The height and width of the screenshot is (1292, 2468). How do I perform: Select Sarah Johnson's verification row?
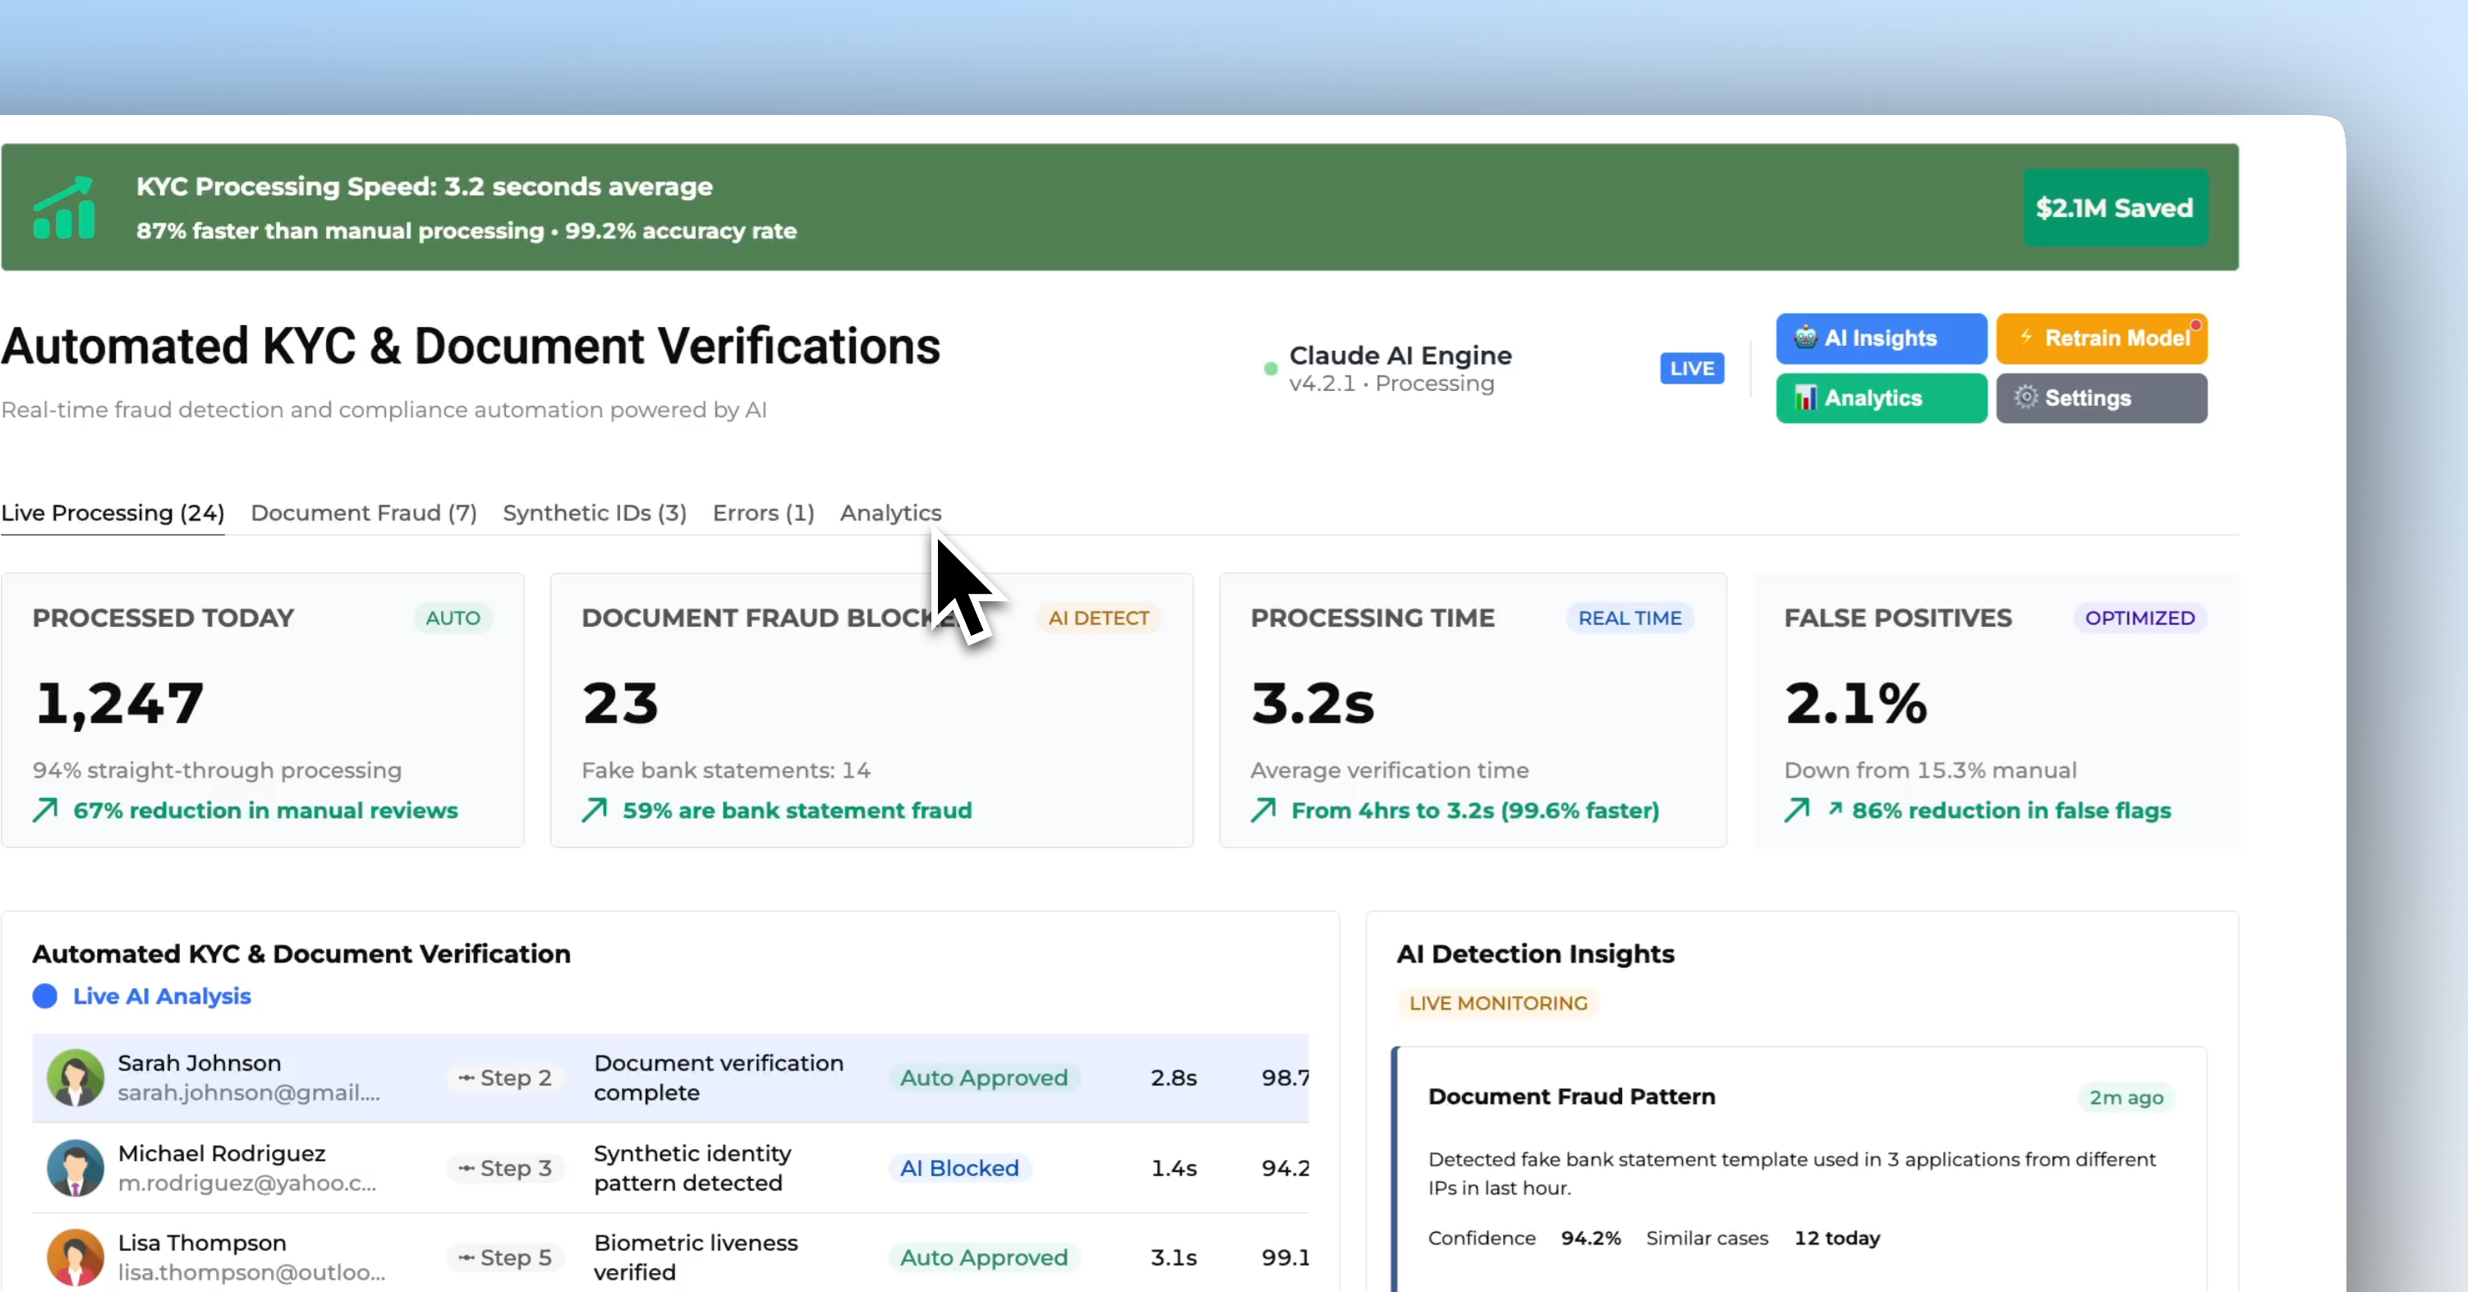(x=671, y=1078)
